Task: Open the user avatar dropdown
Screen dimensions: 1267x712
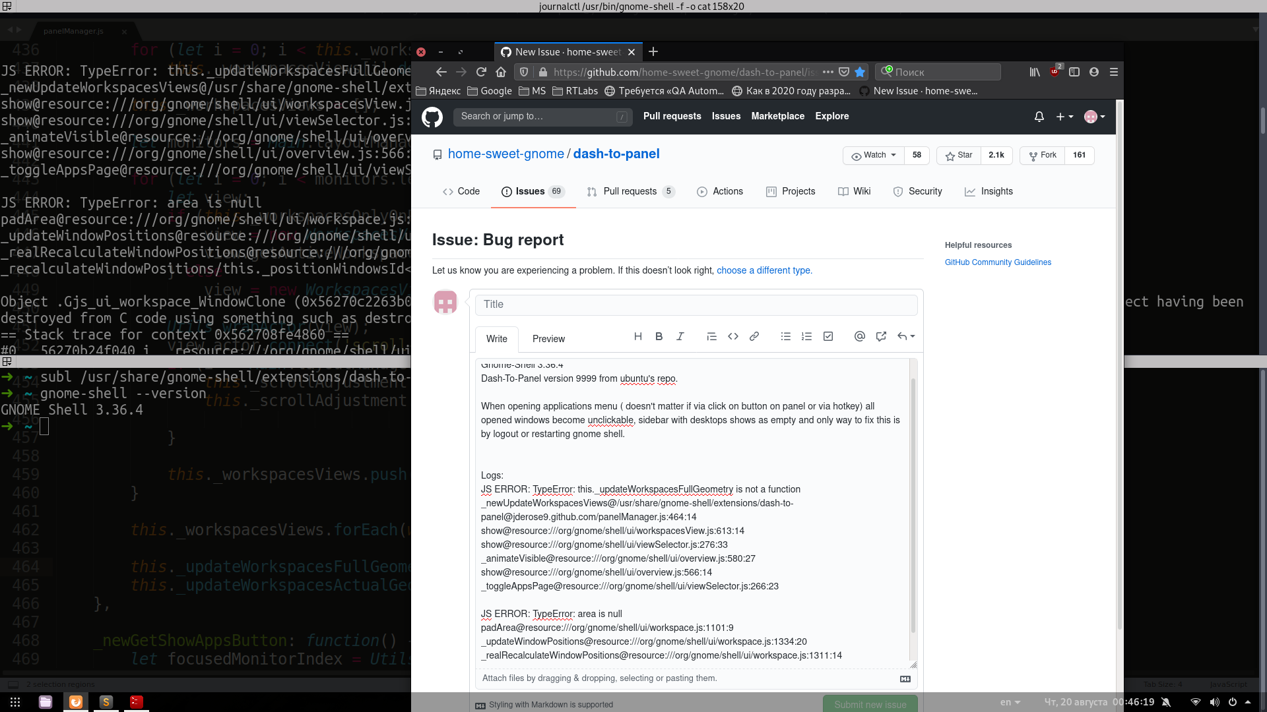Action: [x=1095, y=117]
